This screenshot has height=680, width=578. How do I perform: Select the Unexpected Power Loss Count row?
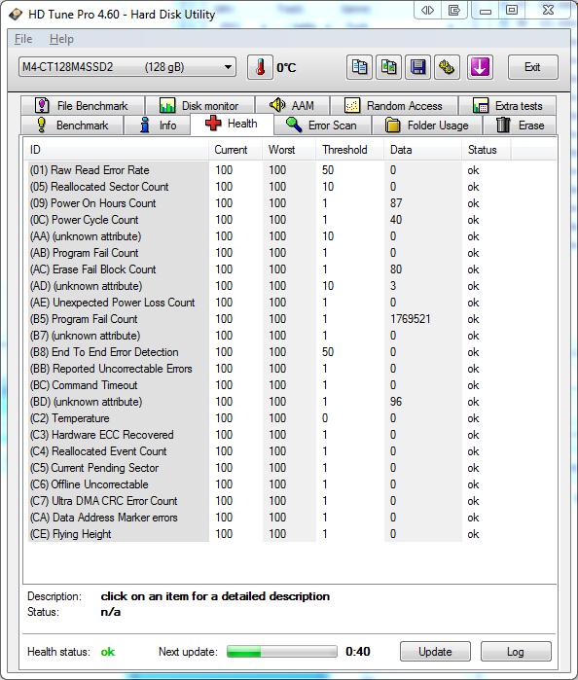click(270, 303)
